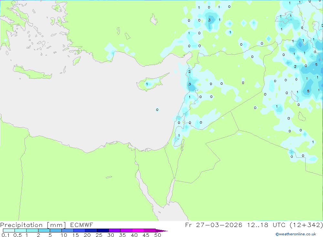This screenshot has width=323, height=237.
Task: Click the legend label '50'
Action: [158, 235]
